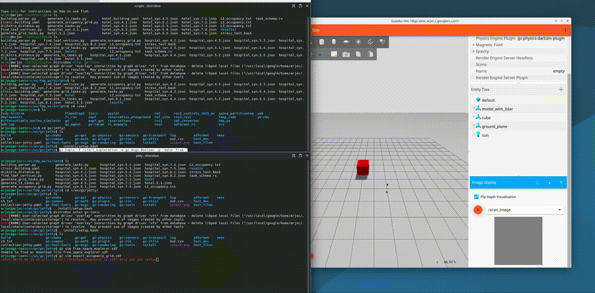Screen dimensions: 595x293
Task: Expand the Magnetic Field property
Action: (x=473, y=45)
